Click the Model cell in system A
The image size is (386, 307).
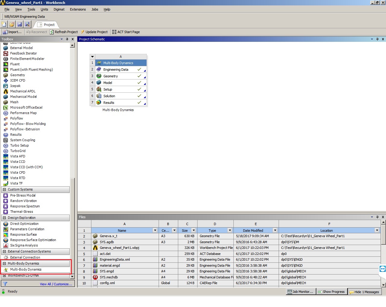[121, 83]
